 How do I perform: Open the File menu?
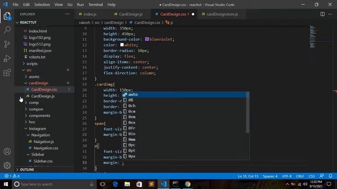[15, 5]
